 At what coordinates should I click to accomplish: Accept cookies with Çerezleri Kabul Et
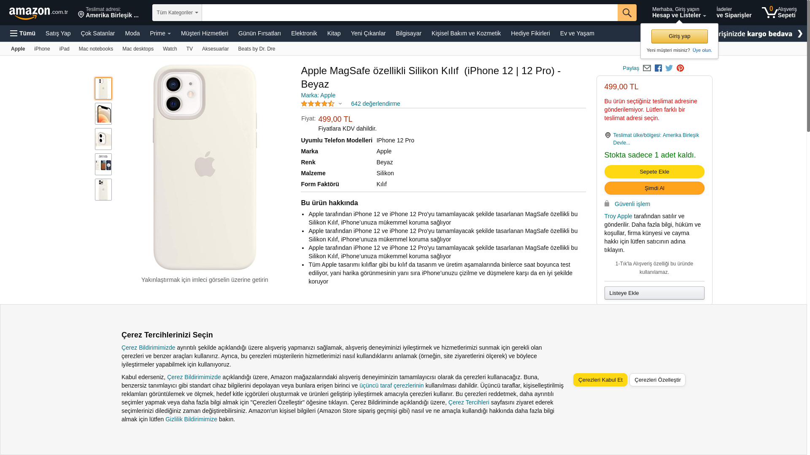click(600, 380)
